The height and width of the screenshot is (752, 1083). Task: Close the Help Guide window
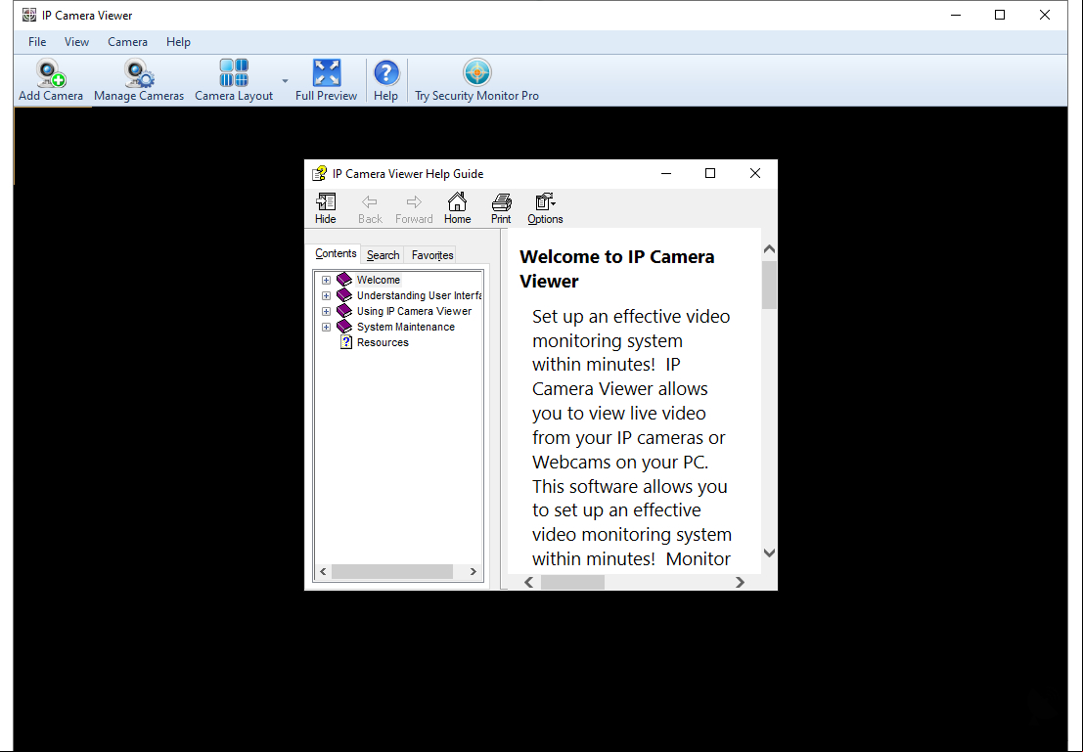tap(755, 173)
